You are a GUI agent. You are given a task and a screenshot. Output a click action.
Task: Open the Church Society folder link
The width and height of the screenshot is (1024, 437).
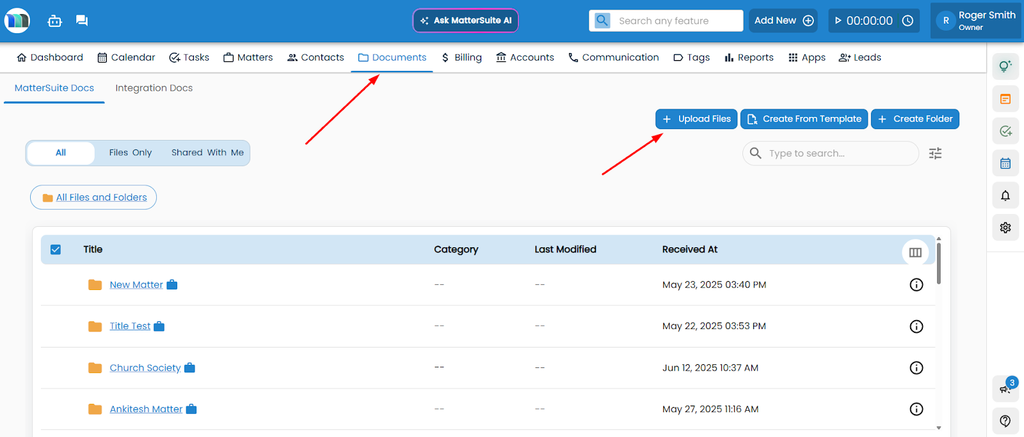(145, 368)
